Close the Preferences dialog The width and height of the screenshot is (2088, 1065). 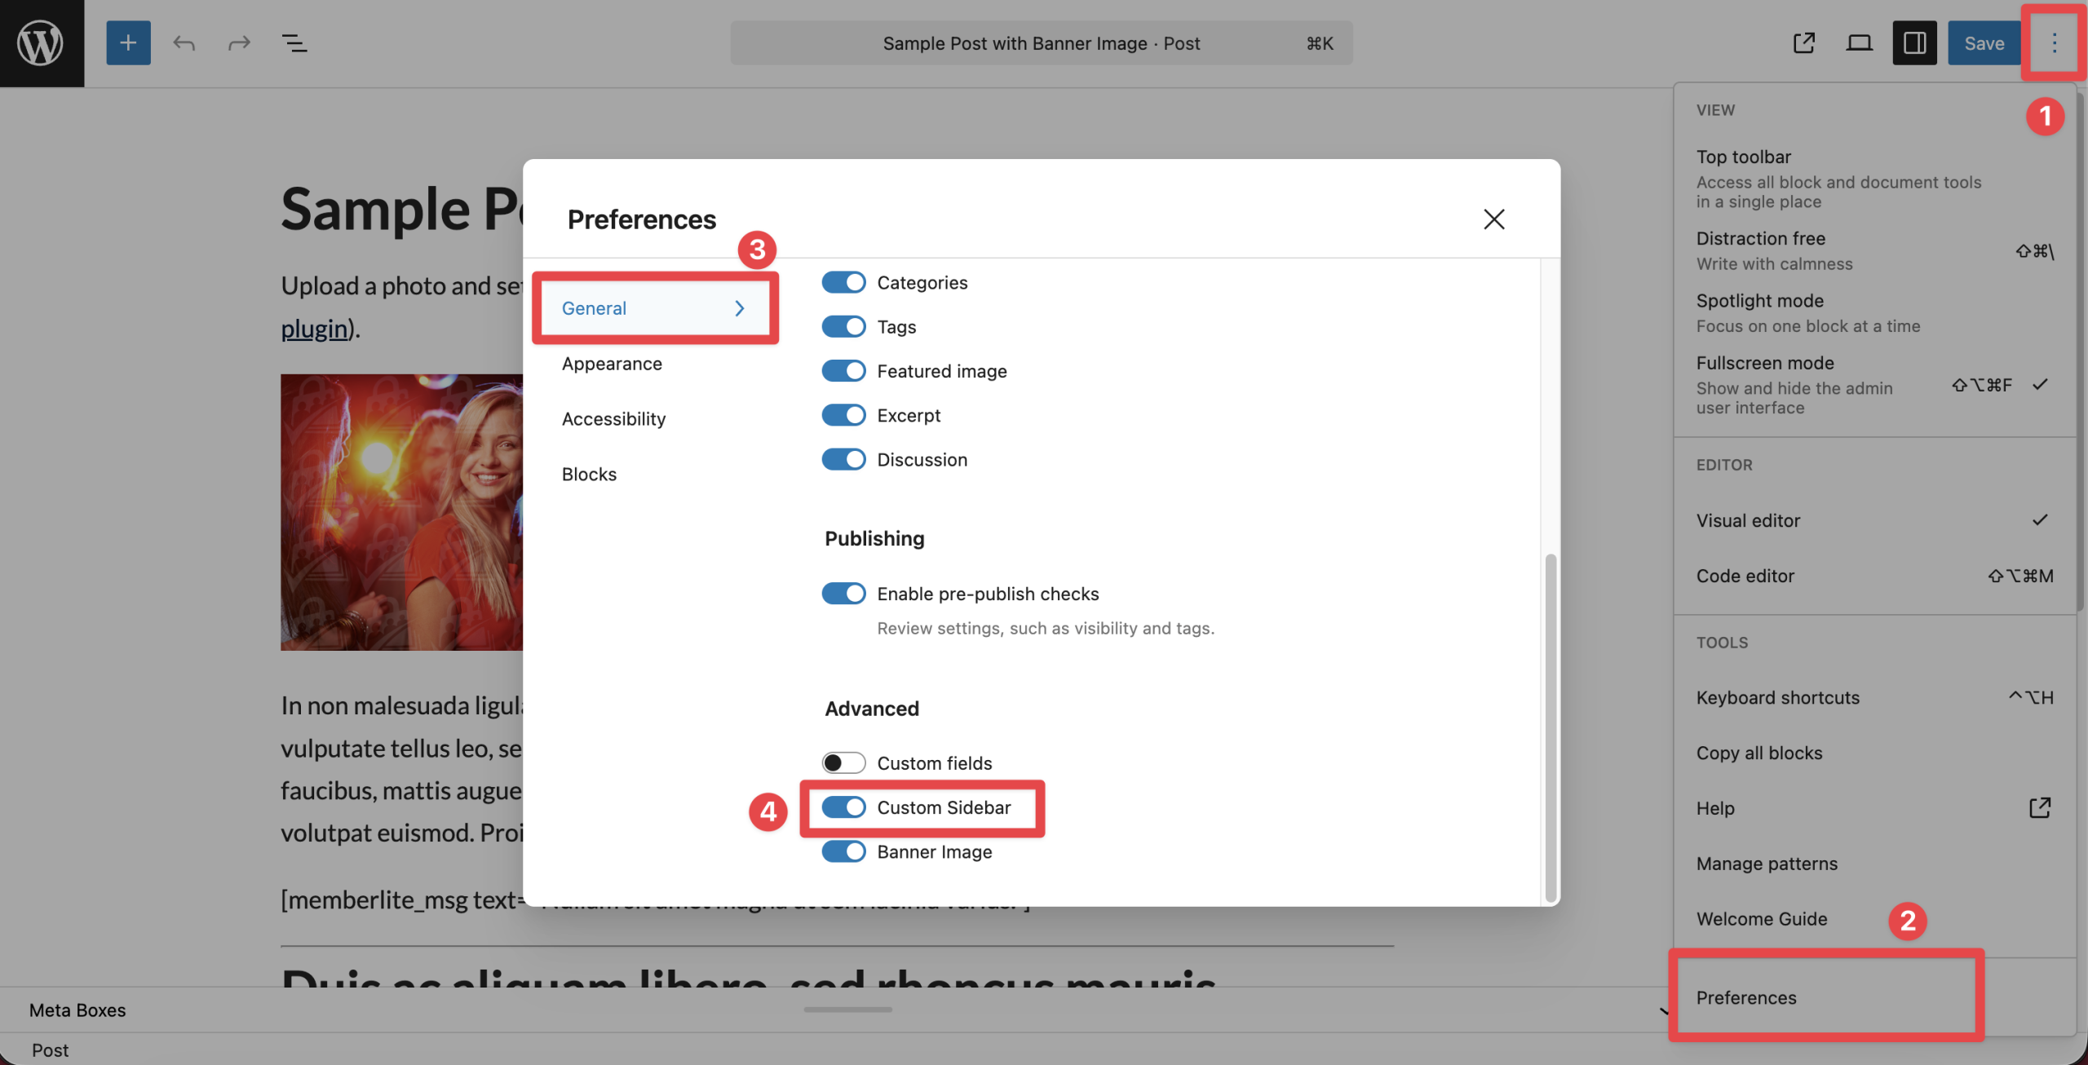point(1493,219)
